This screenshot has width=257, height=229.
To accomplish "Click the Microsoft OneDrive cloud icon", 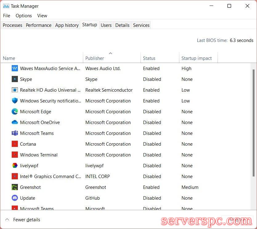I will pyautogui.click(x=14, y=123).
